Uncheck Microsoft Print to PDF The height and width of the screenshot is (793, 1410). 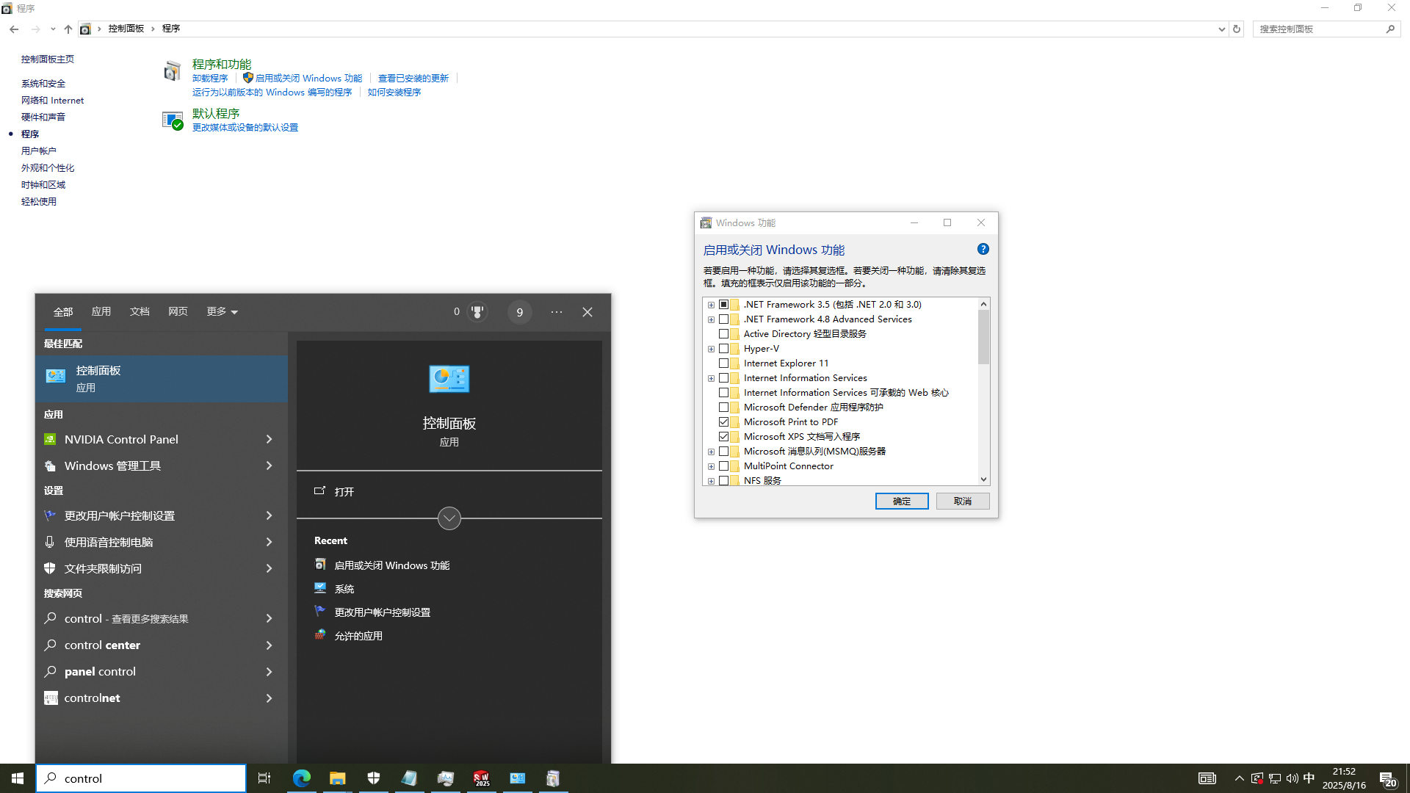[724, 421]
